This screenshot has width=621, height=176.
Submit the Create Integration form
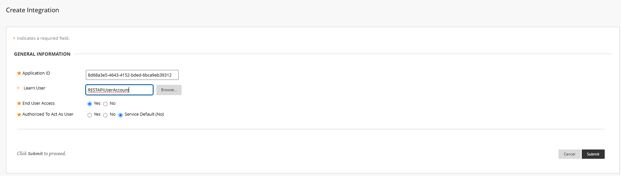pyautogui.click(x=593, y=154)
